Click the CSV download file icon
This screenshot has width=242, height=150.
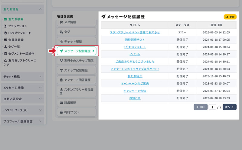5,33
